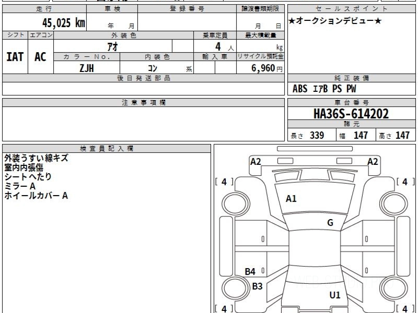This screenshot has height=313, width=418.
Task: Click the inspector note シートへたり
Action: click(28, 177)
